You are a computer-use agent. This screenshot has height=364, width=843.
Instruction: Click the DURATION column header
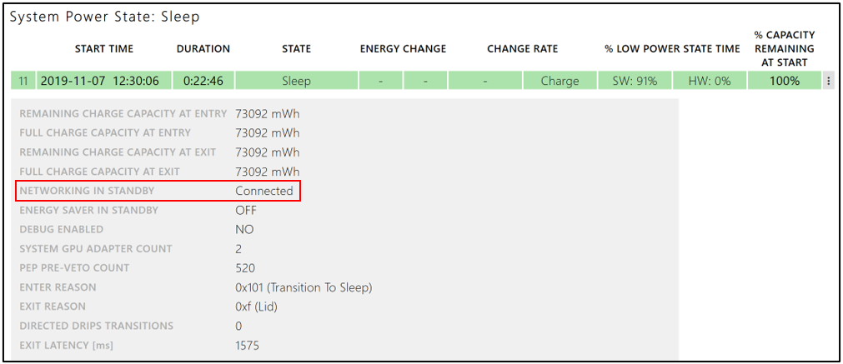[203, 49]
